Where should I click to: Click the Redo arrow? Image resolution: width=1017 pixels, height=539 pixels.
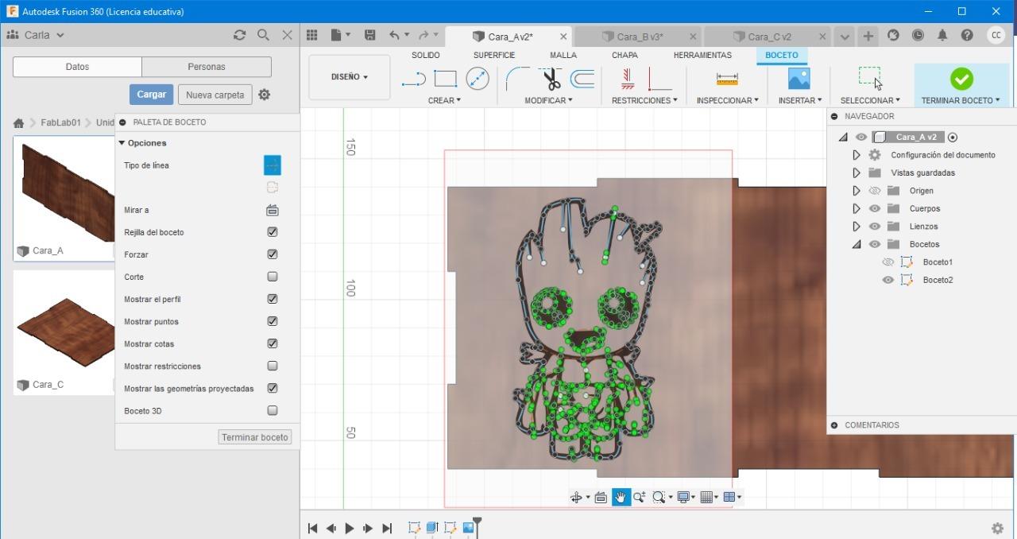(423, 35)
